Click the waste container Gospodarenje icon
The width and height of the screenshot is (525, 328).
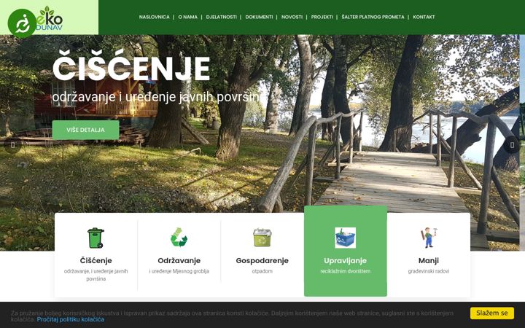(262, 238)
